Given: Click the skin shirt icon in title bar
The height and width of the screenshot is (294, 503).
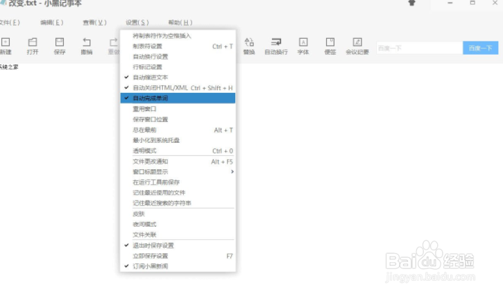Looking at the screenshot, I should tap(412, 3).
